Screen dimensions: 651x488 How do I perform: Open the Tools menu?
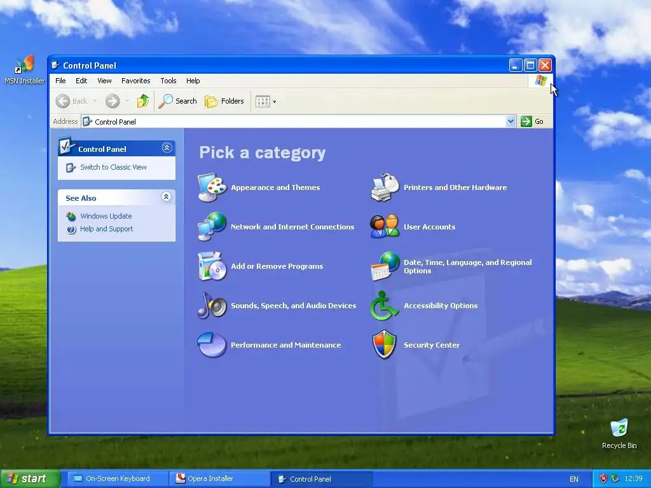pyautogui.click(x=168, y=81)
